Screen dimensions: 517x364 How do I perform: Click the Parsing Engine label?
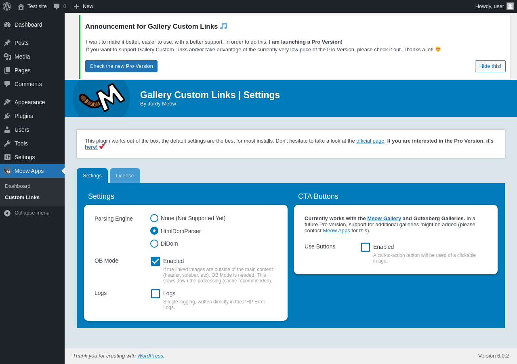(113, 219)
